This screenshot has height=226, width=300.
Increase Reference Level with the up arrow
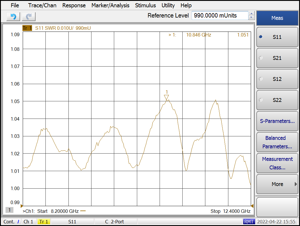pos(252,13)
